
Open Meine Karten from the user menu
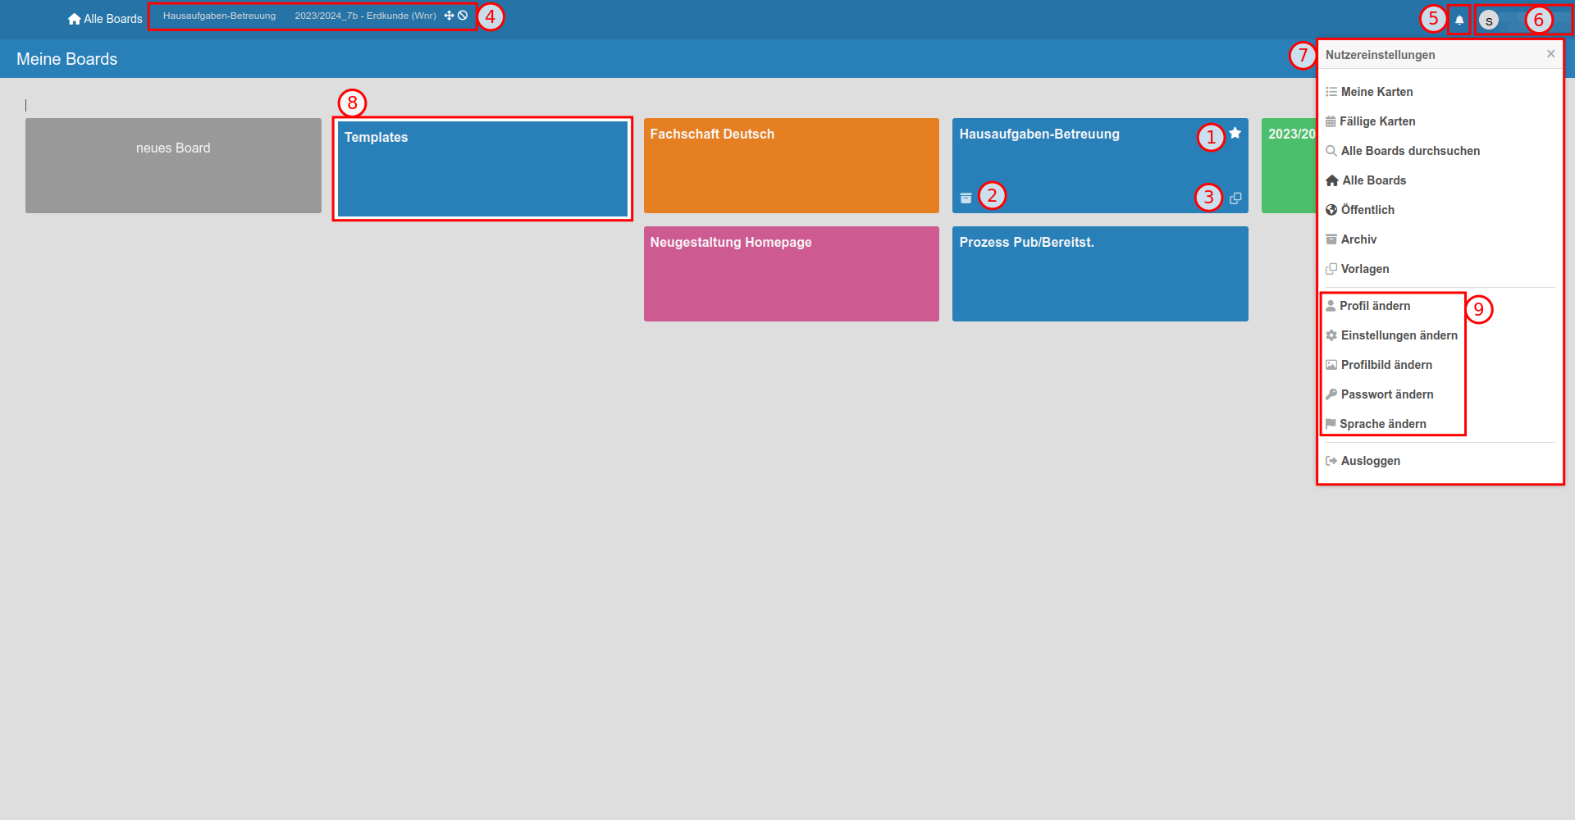1376,92
